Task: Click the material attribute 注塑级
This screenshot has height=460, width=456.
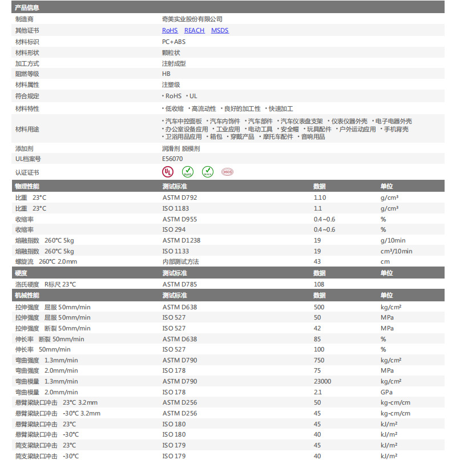Action: pos(171,85)
